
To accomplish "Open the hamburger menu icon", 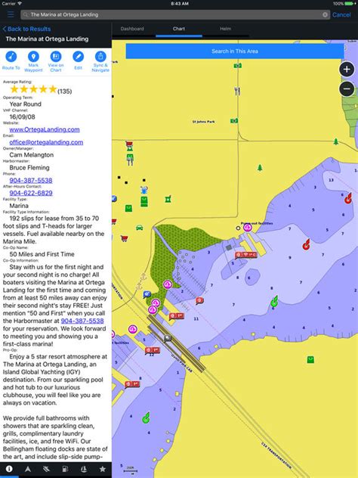I will (x=11, y=14).
